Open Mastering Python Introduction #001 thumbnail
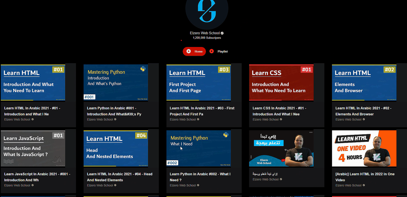Image resolution: width=407 pixels, height=197 pixels. tap(116, 82)
